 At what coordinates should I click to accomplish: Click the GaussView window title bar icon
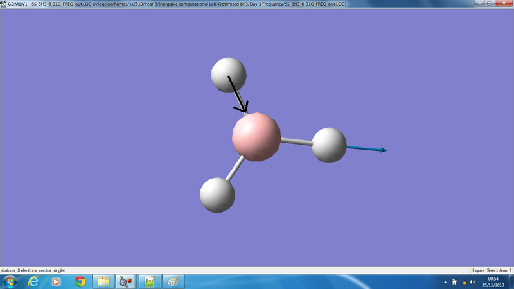3,4
